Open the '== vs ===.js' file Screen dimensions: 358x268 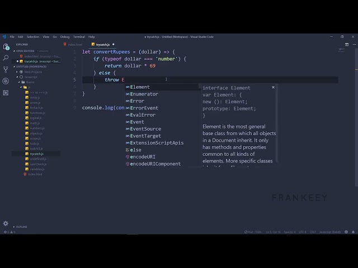click(x=39, y=92)
